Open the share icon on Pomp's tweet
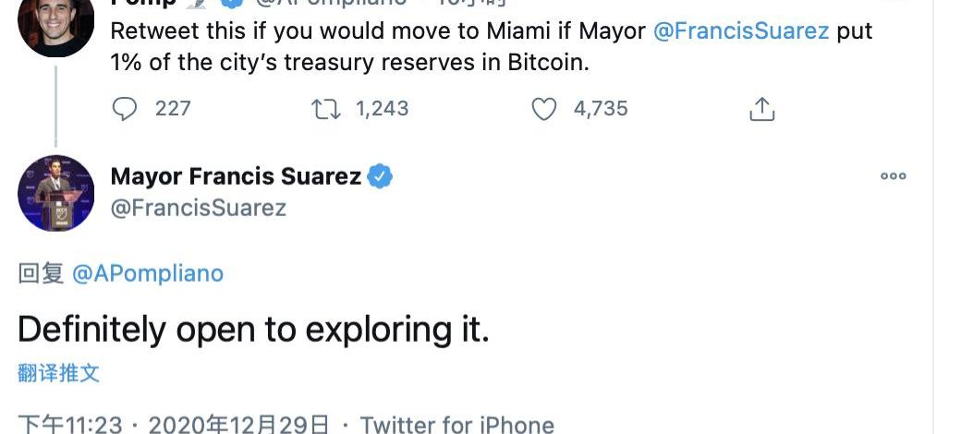This screenshot has width=961, height=434. (761, 109)
